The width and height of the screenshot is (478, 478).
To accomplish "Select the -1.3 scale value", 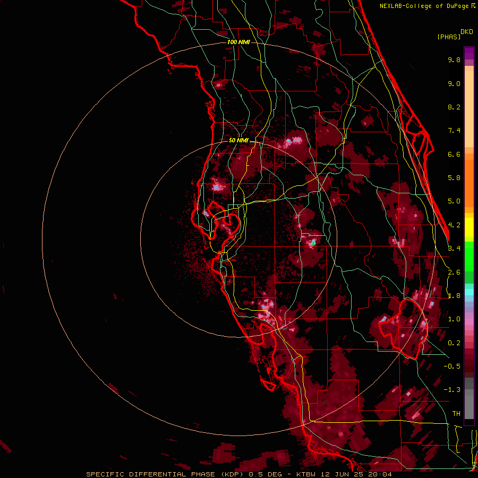I will coord(452,390).
